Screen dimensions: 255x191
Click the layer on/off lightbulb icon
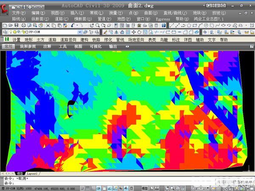point(11,32)
